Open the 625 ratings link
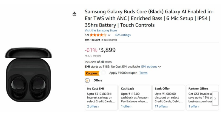This screenshot has width=221, height=116. [x=123, y=35]
